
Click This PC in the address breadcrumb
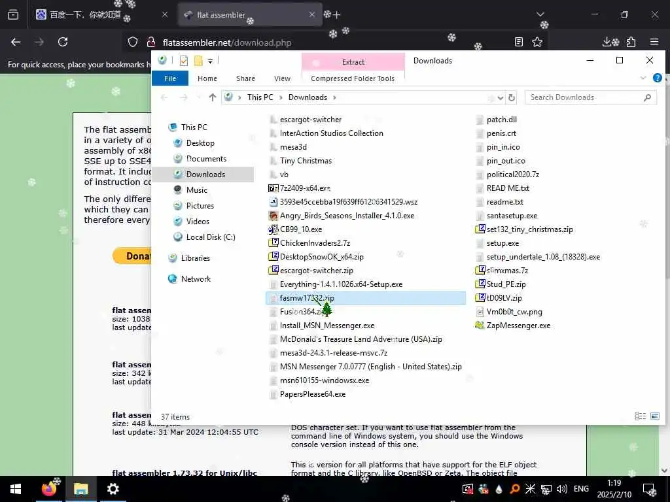[x=260, y=97]
